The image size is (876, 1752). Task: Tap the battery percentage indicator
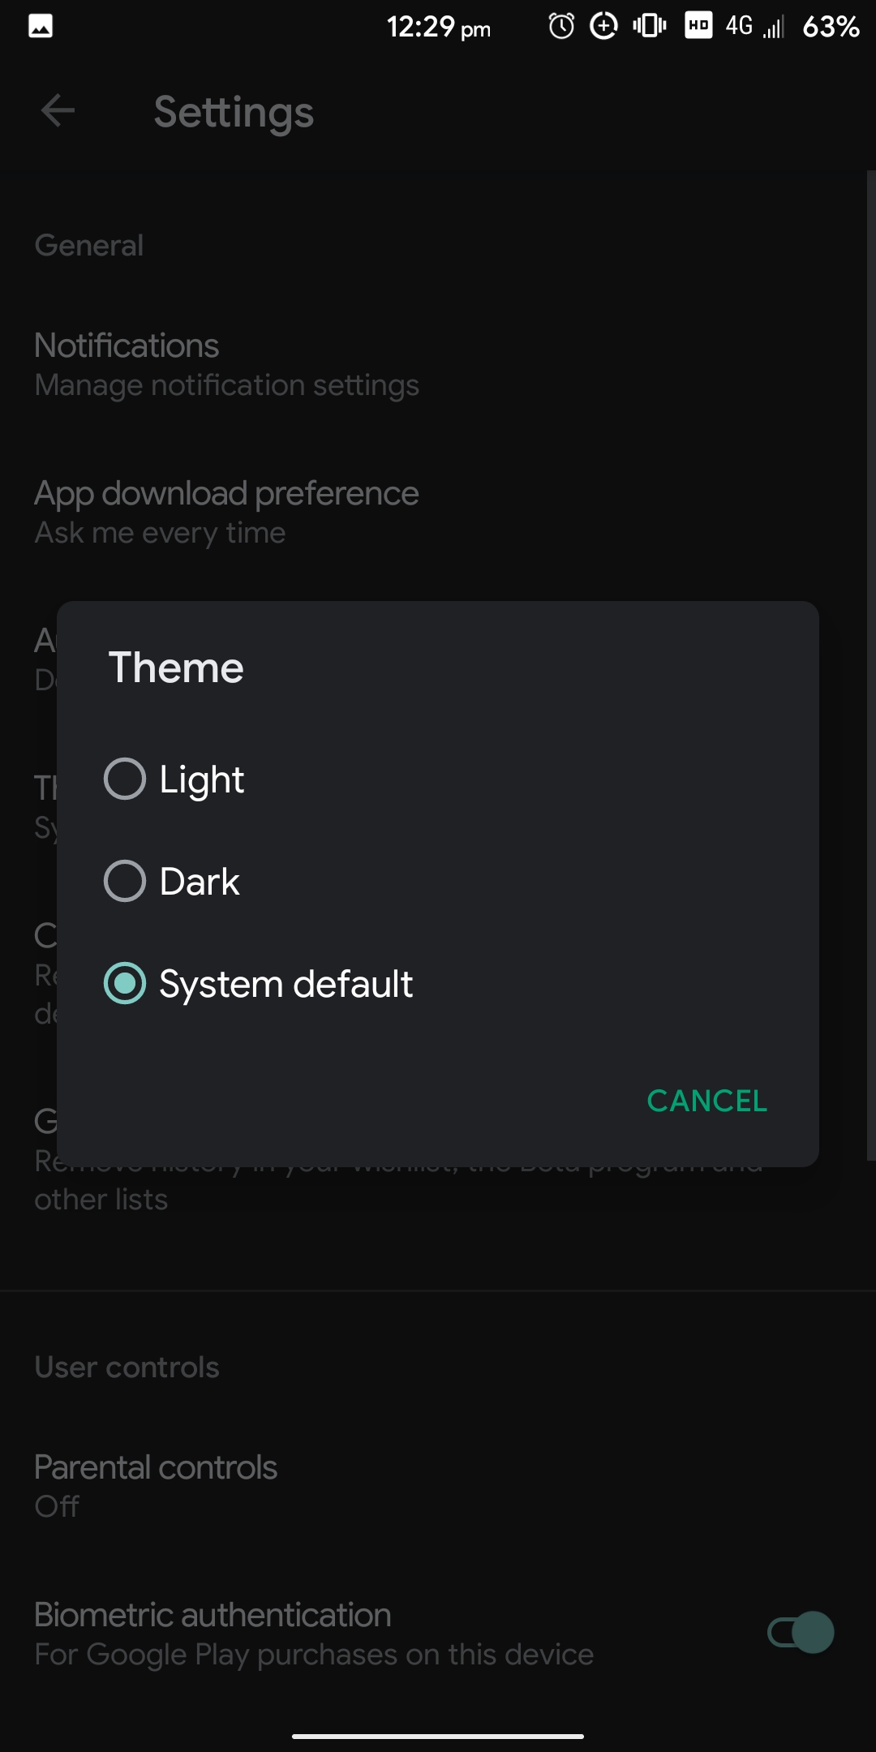pos(831,26)
